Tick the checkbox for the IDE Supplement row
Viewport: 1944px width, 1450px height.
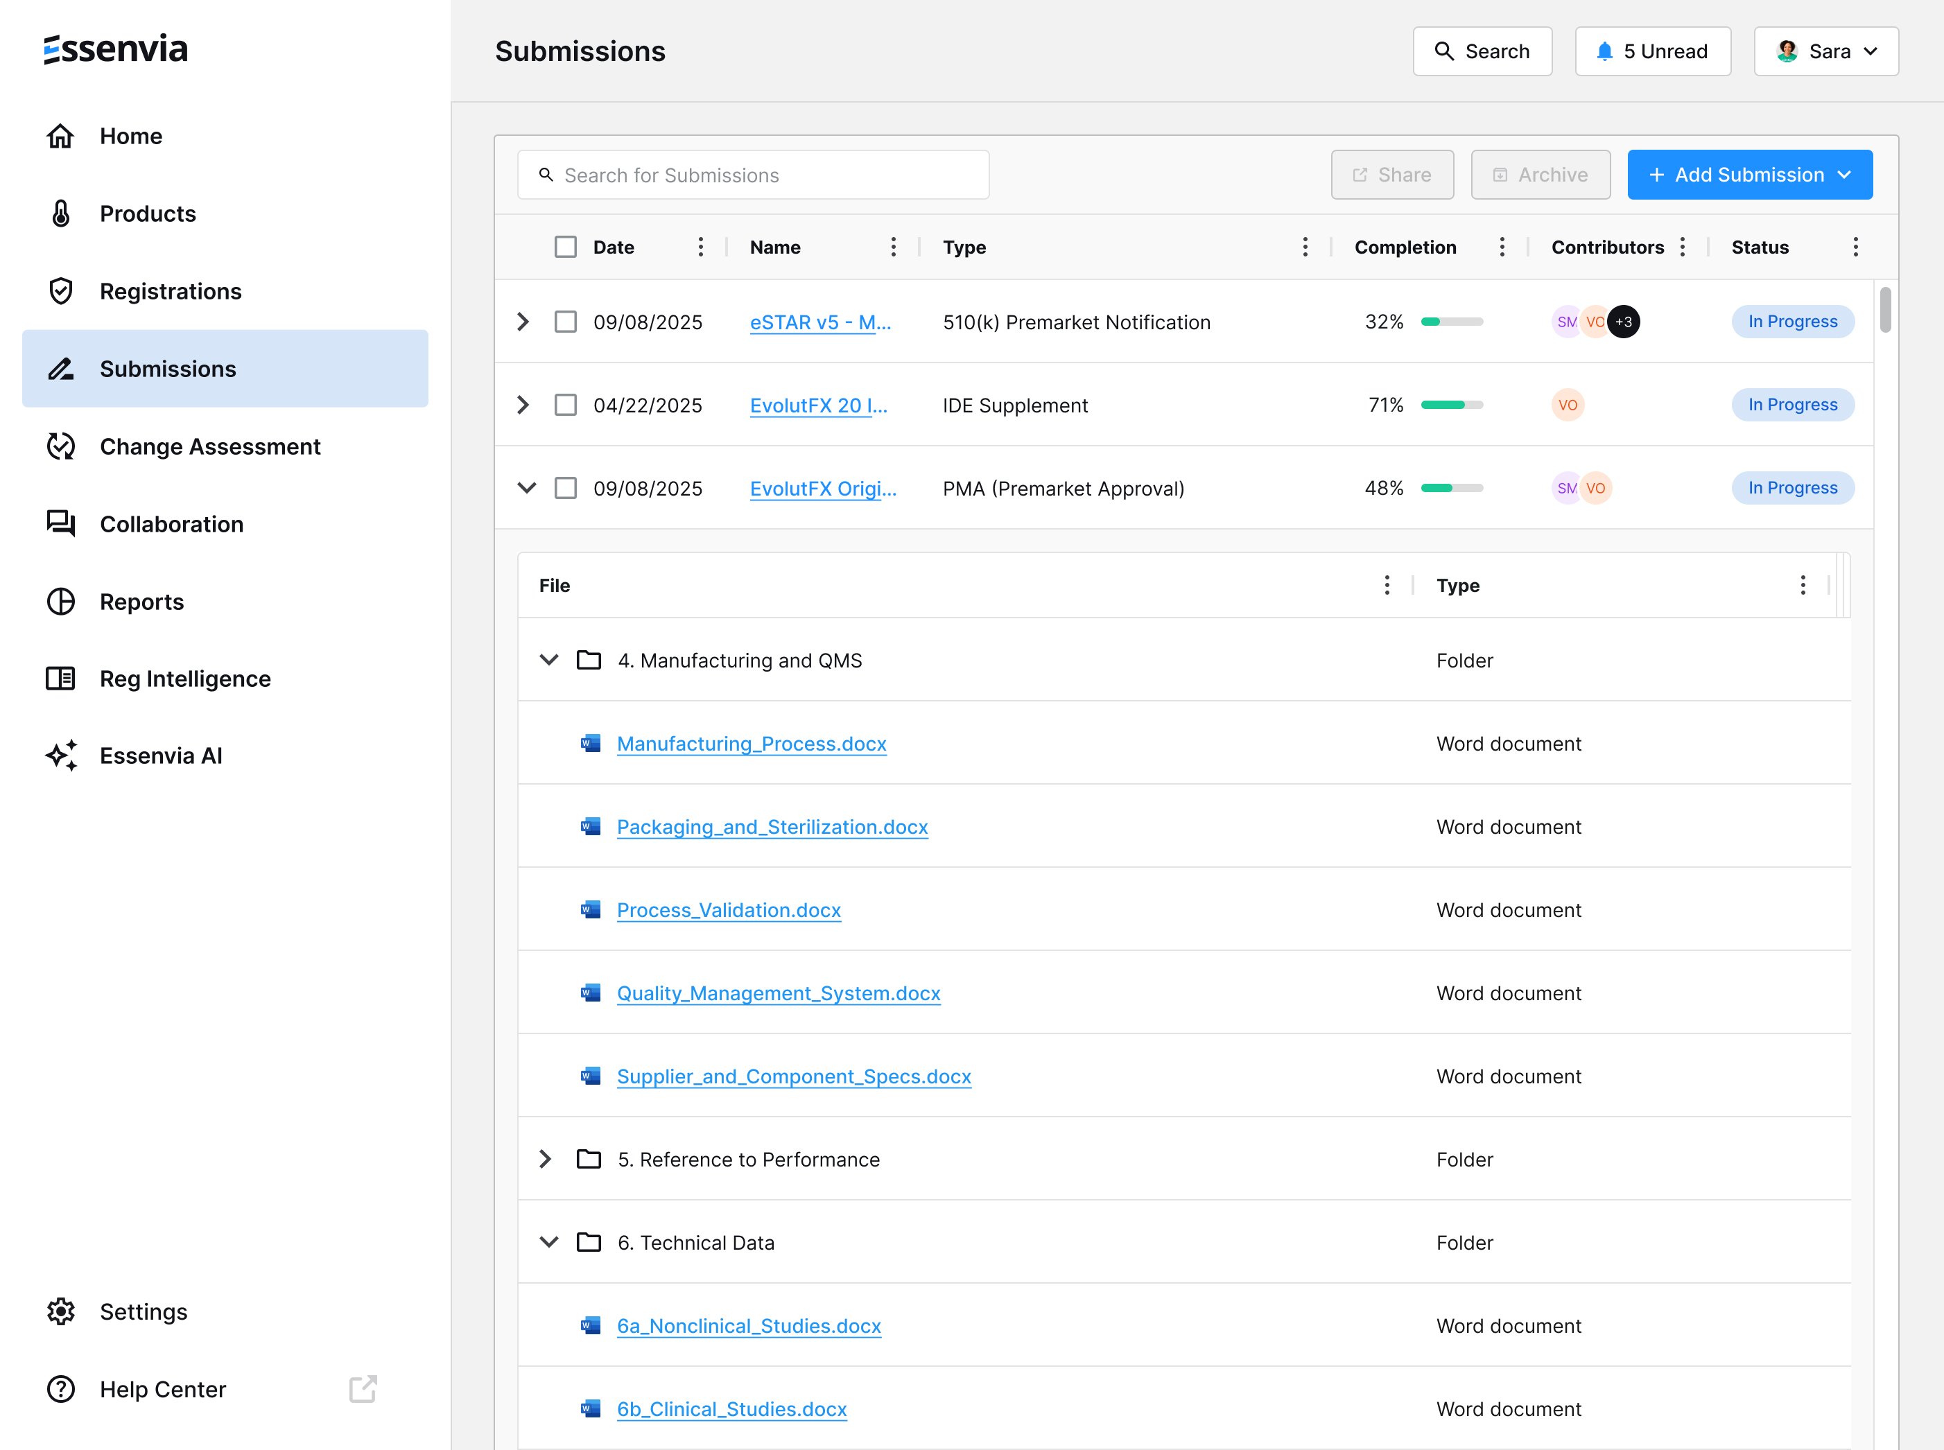click(566, 405)
